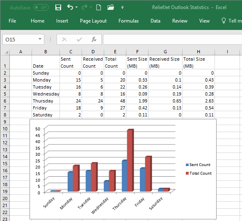Expand the Name Box dropdown arrow
The height and width of the screenshot is (221, 242).
tap(40, 39)
